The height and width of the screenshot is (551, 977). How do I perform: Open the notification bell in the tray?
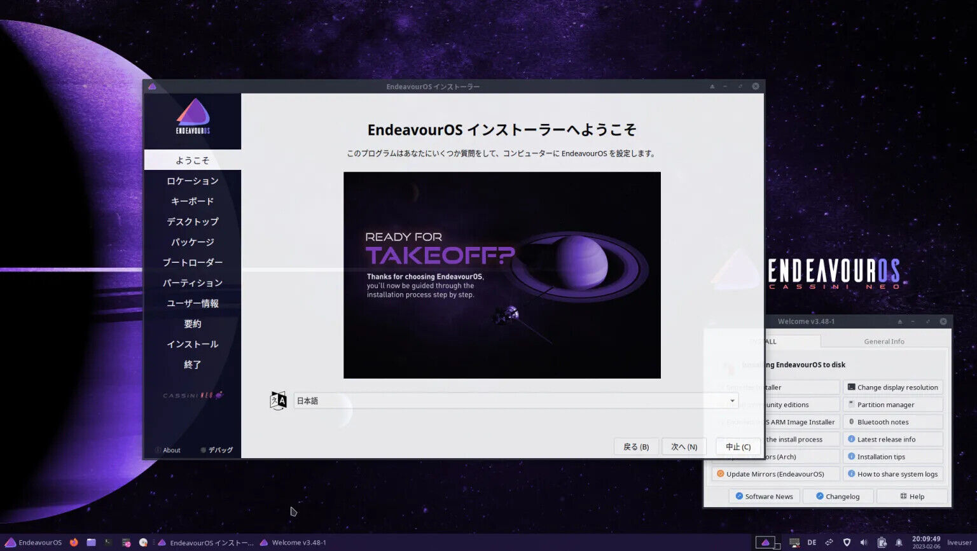899,542
